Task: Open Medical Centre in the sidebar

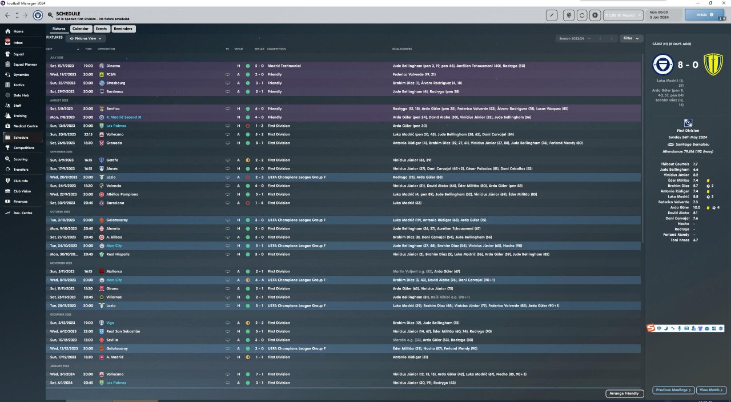Action: coord(23,126)
